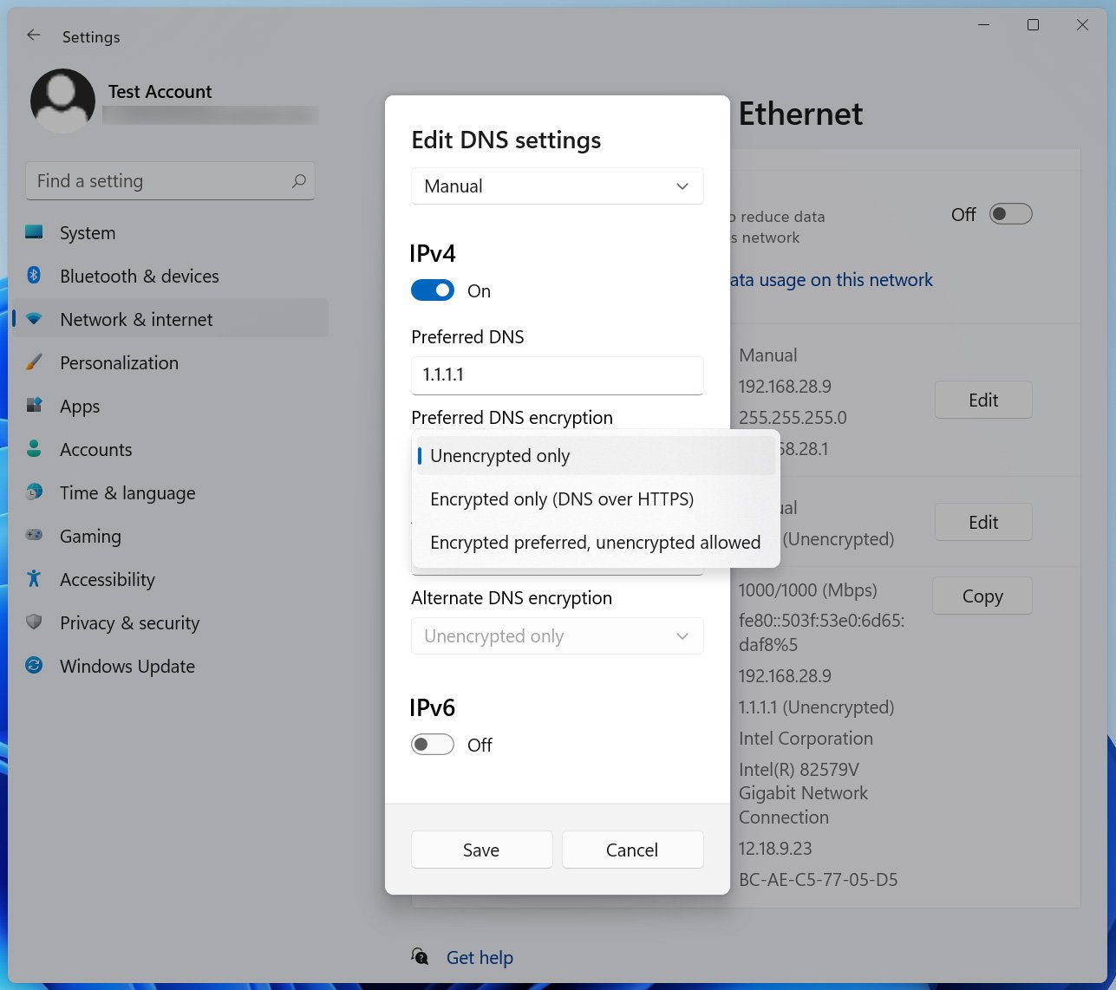
Task: Turn off the IPv4 toggle
Action: tap(432, 290)
